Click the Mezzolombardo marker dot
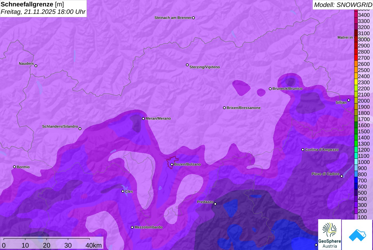Image resolution: width=373 pixels, height=250 pixels. click(x=132, y=227)
